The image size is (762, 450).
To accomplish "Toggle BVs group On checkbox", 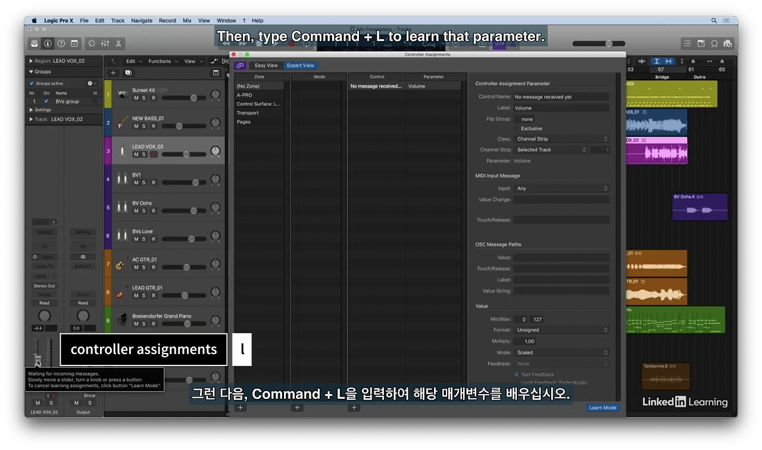I will [x=46, y=101].
